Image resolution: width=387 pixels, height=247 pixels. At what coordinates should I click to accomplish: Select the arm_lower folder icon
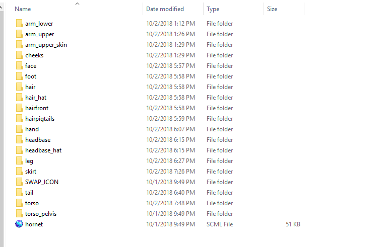(19, 24)
